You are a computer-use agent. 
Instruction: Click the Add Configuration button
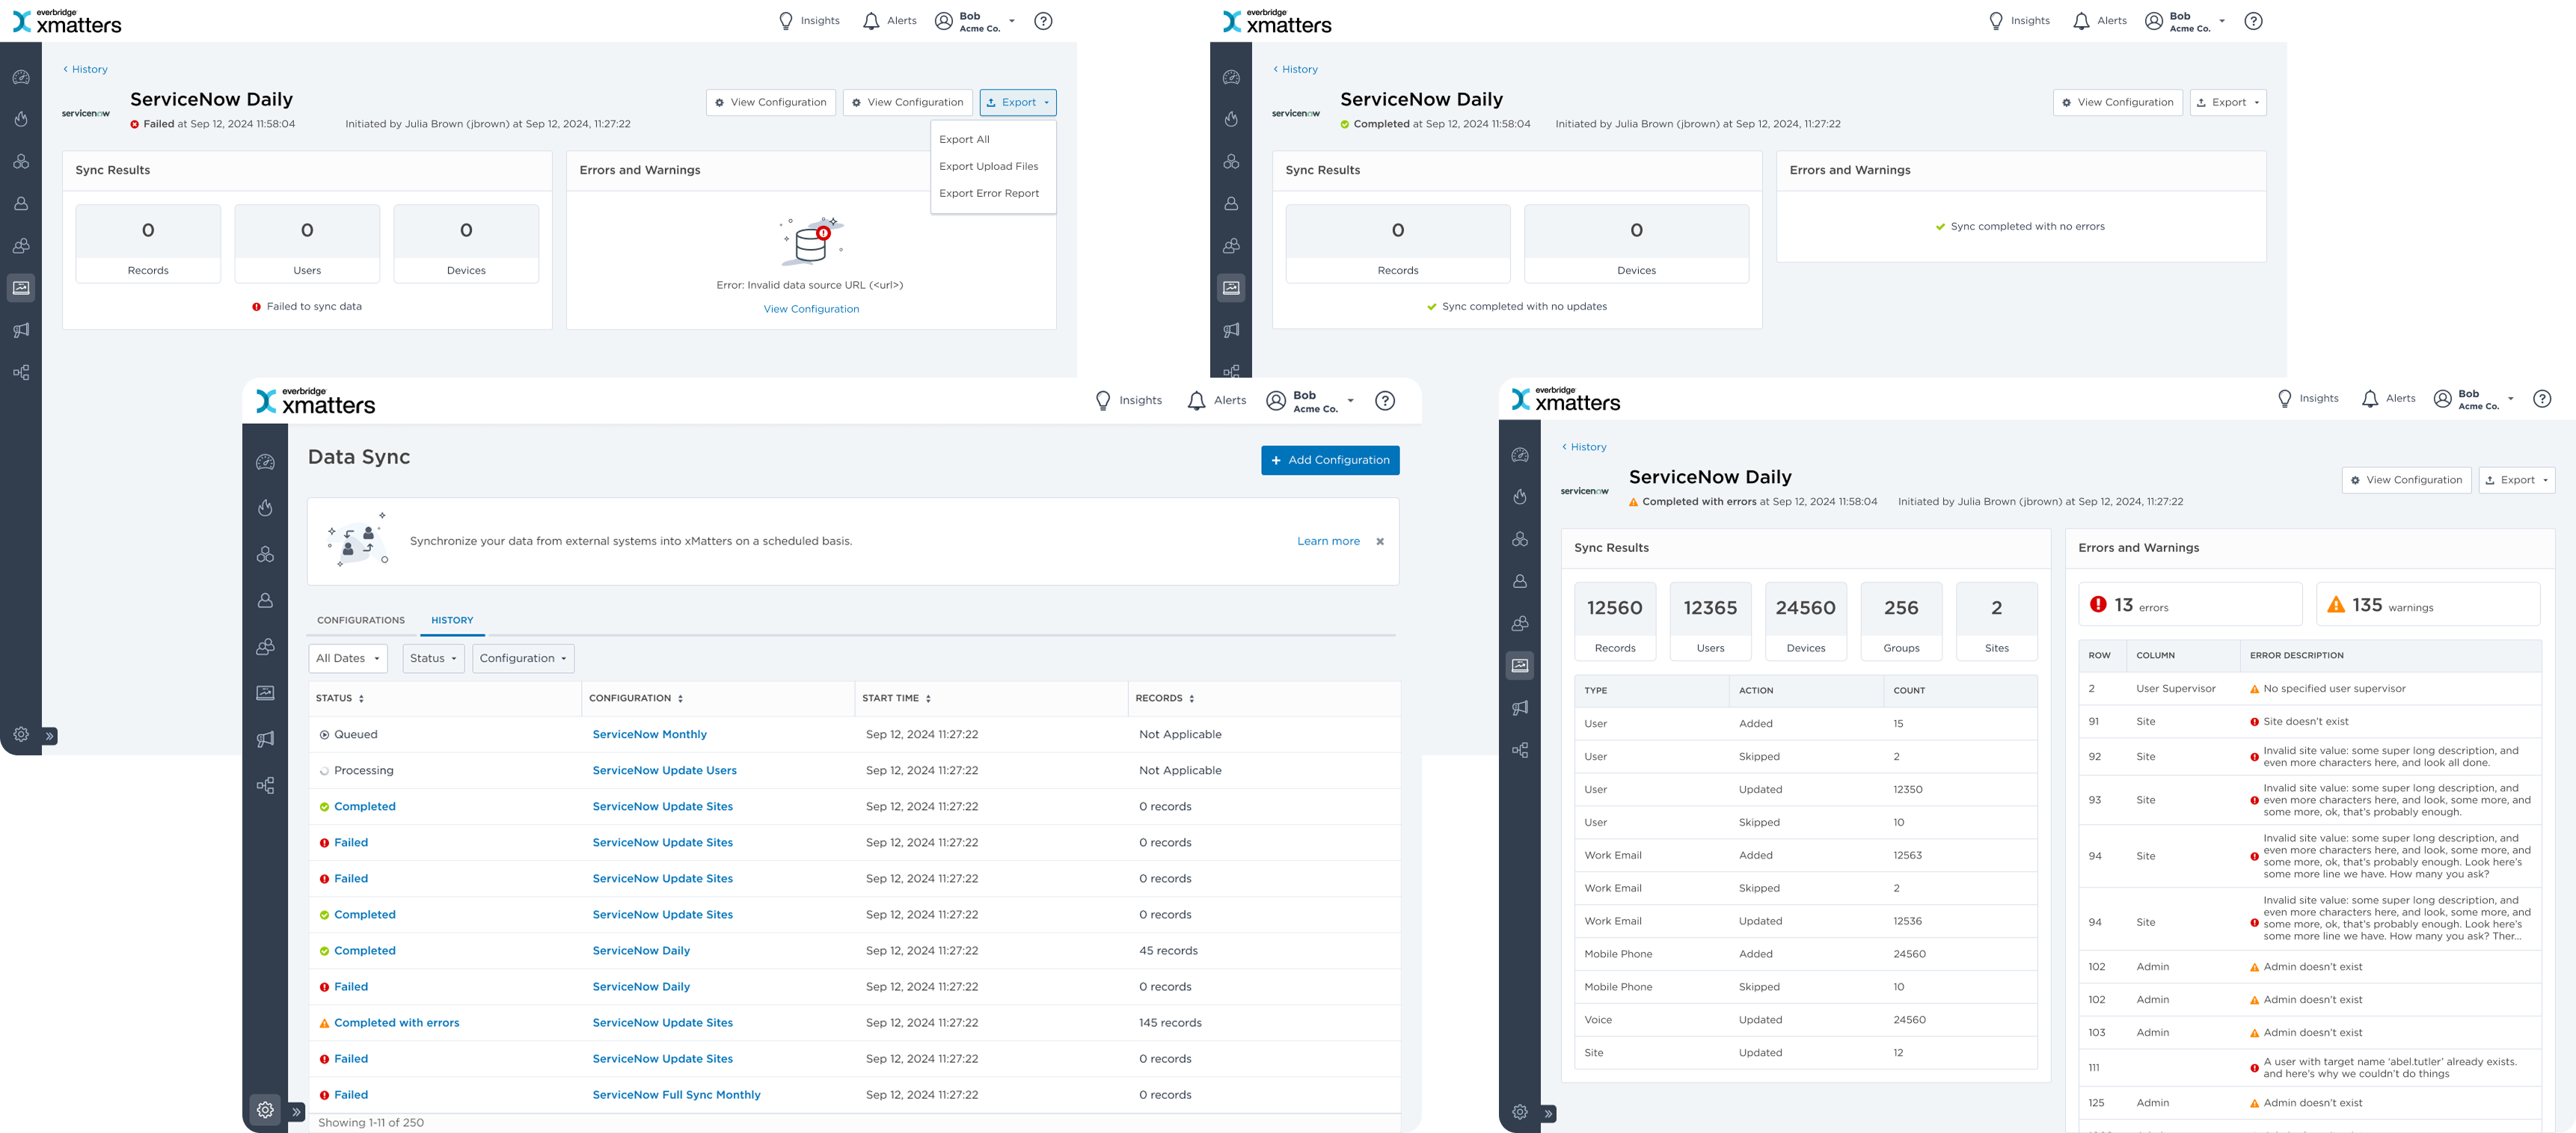point(1329,460)
